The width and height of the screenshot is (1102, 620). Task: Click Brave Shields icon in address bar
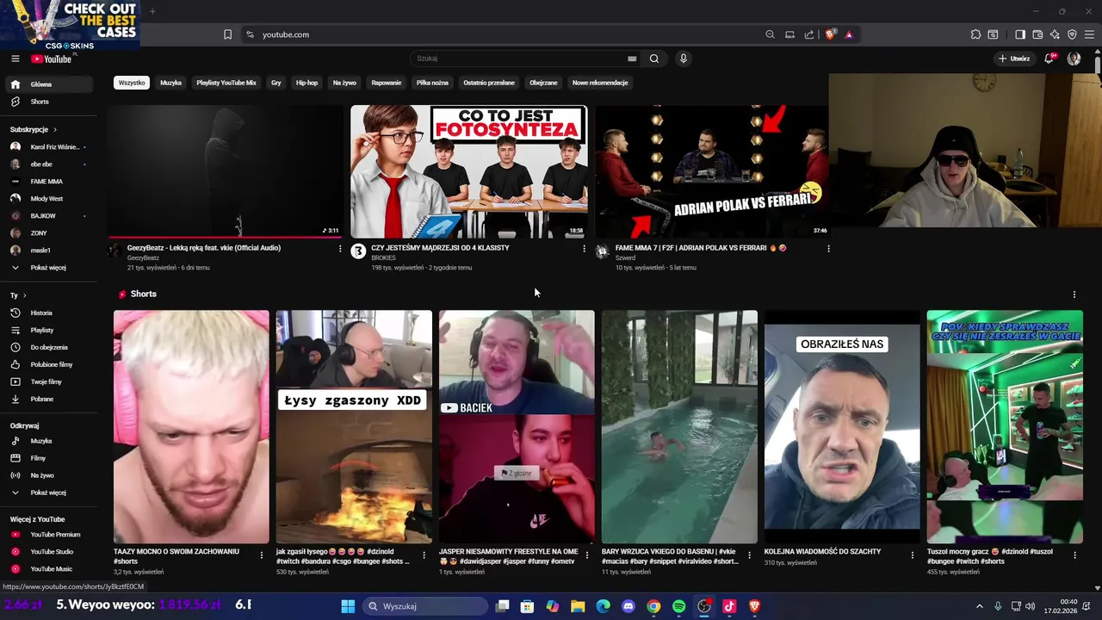coord(831,34)
